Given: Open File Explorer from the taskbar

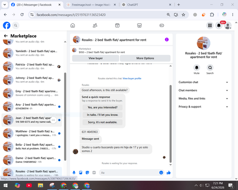Looking at the screenshot, I should coord(40,185).
